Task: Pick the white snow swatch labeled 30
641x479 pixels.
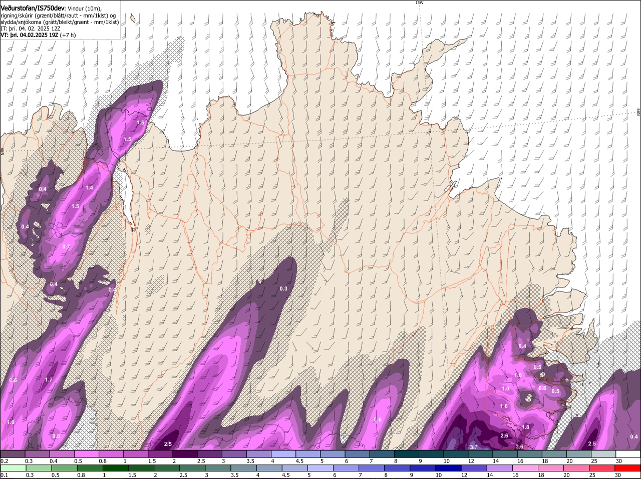Action: coord(628,454)
